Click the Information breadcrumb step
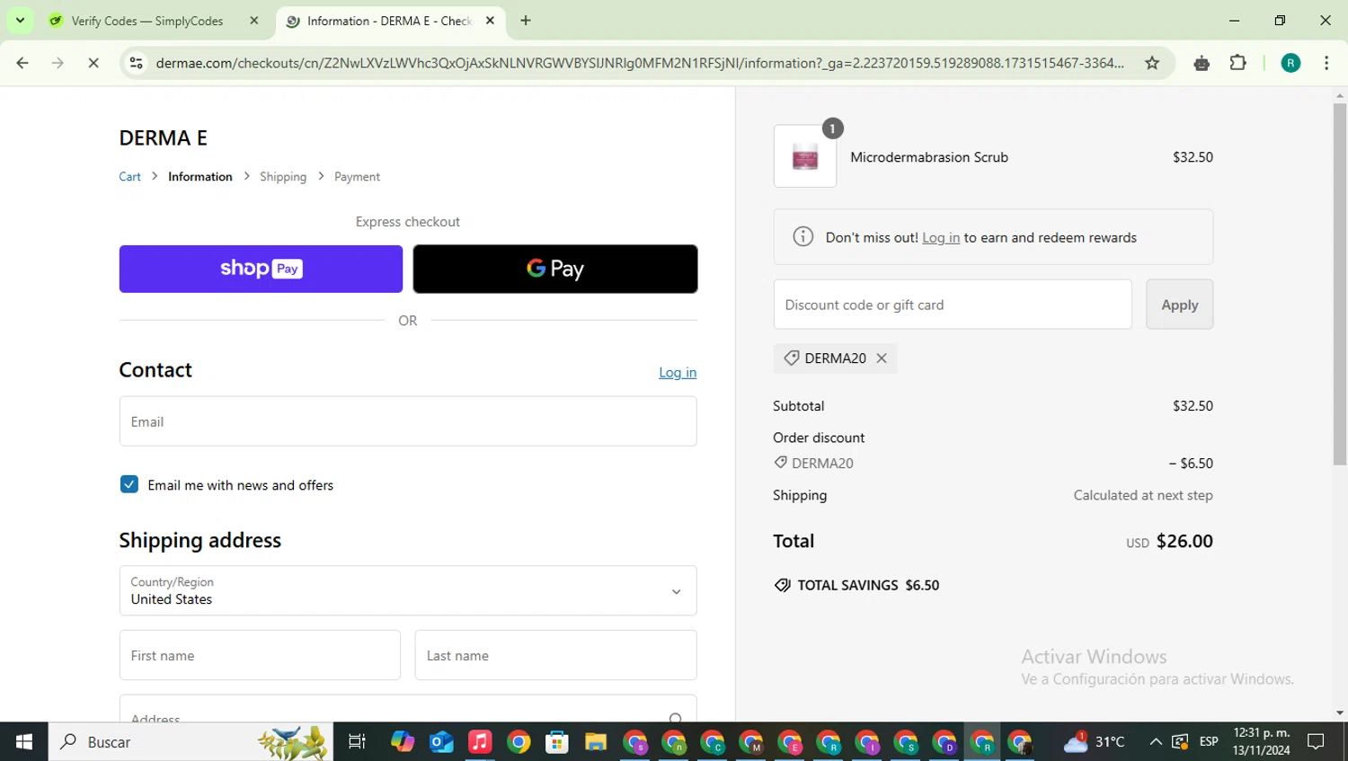This screenshot has width=1348, height=761. point(200,176)
